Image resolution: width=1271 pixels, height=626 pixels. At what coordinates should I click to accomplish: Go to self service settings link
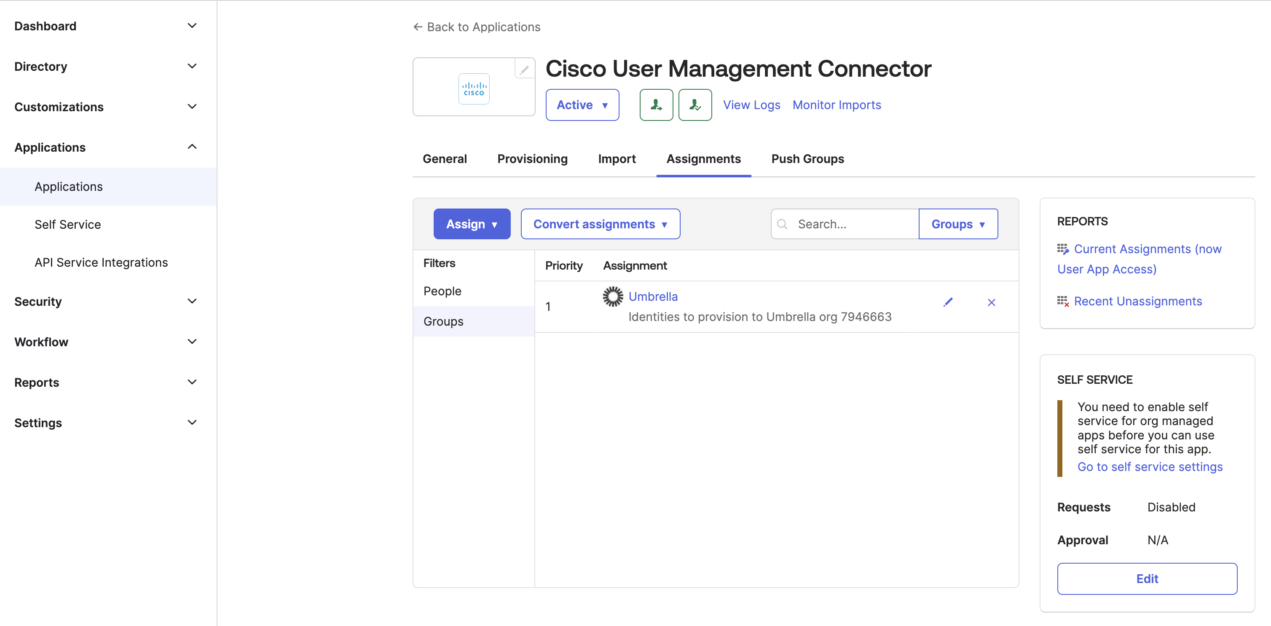[1150, 467]
